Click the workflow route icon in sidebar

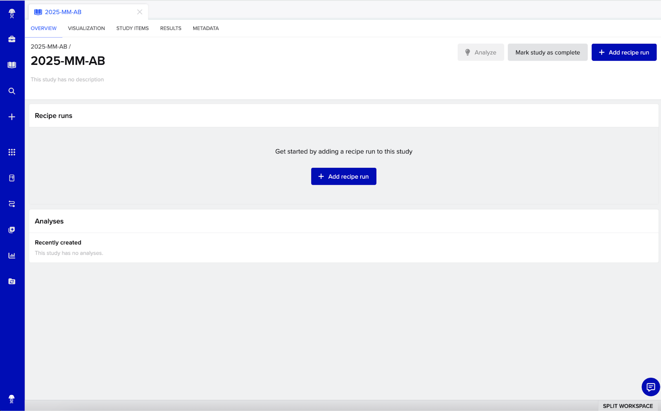click(12, 204)
